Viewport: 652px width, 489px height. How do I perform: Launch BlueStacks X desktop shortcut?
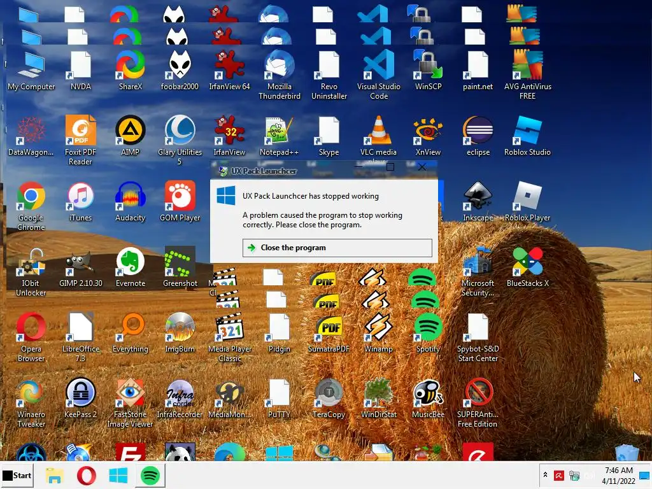pos(527,268)
